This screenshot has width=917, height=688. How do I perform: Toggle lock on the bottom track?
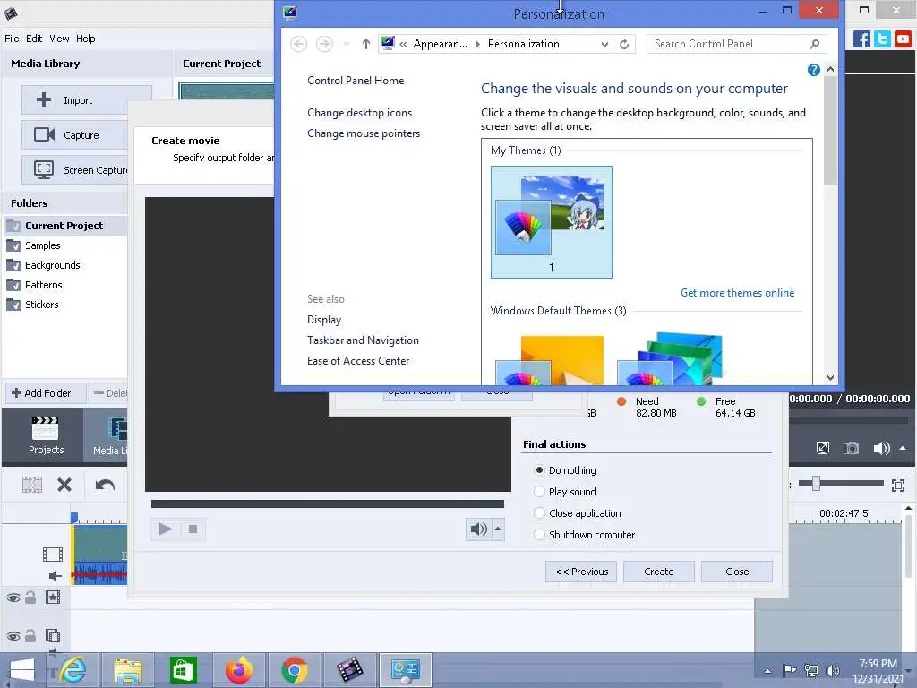30,635
